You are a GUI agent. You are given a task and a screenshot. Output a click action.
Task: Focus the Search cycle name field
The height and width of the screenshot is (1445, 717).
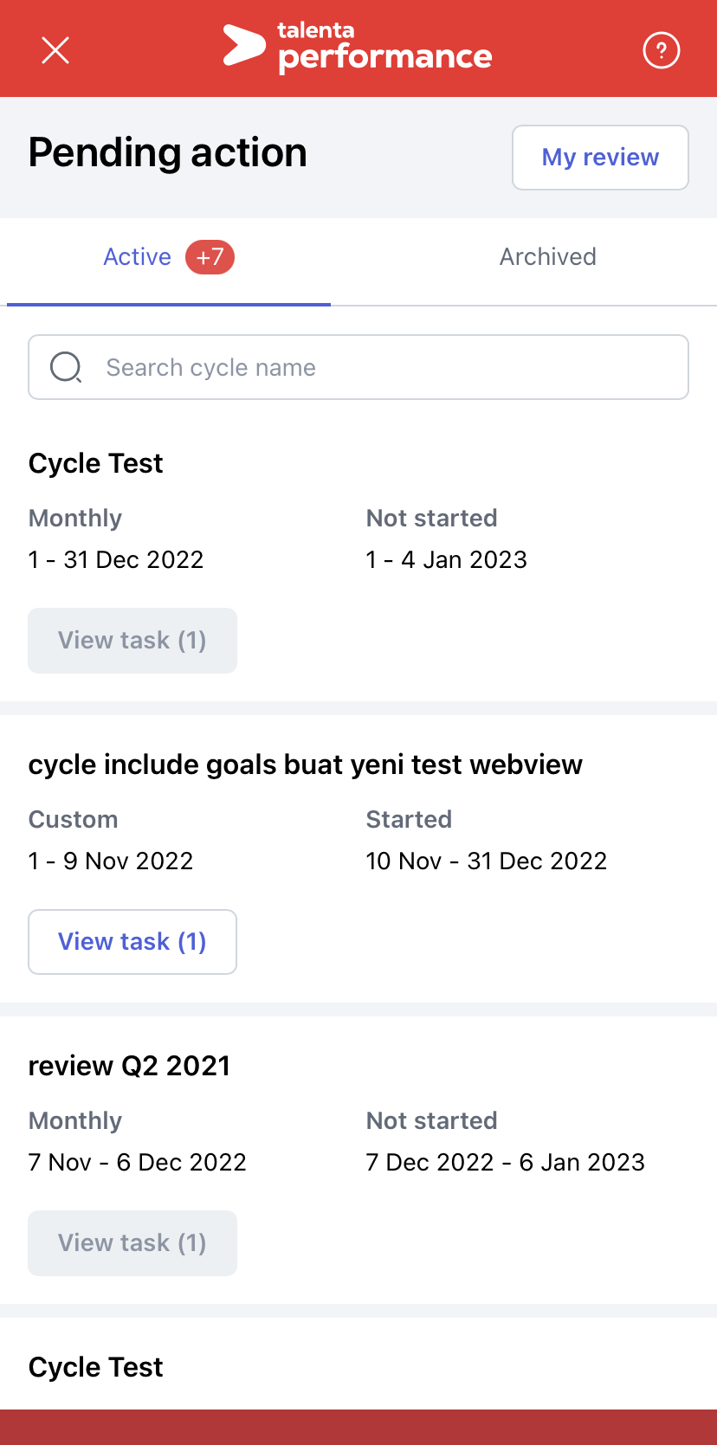tap(358, 367)
